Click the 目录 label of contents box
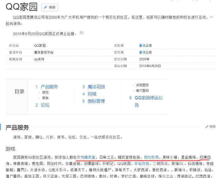The image size is (217, 178). click(19, 92)
